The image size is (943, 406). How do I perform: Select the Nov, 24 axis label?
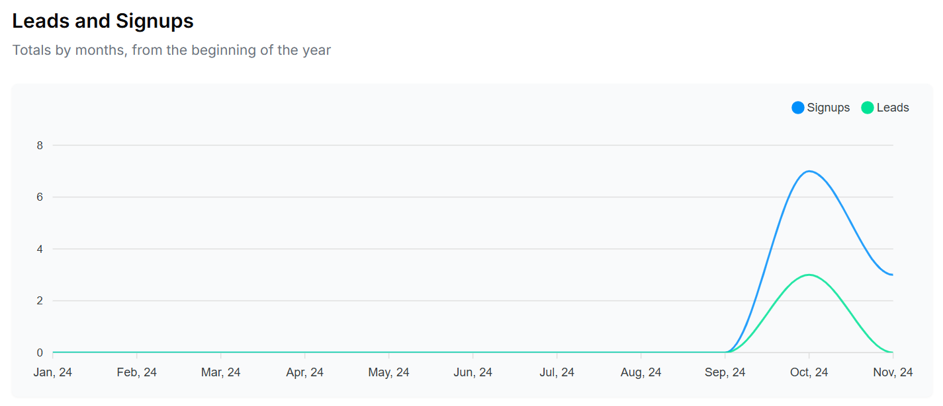[893, 372]
